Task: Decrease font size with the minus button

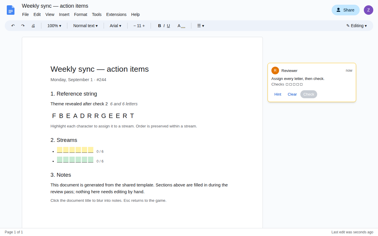Action: pyautogui.click(x=135, y=26)
